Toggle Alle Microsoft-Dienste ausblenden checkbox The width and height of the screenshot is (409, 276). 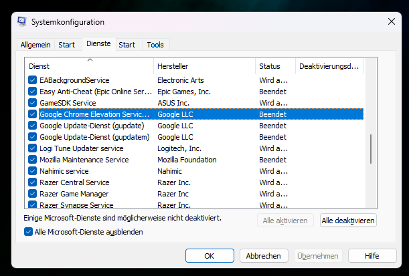click(x=28, y=232)
